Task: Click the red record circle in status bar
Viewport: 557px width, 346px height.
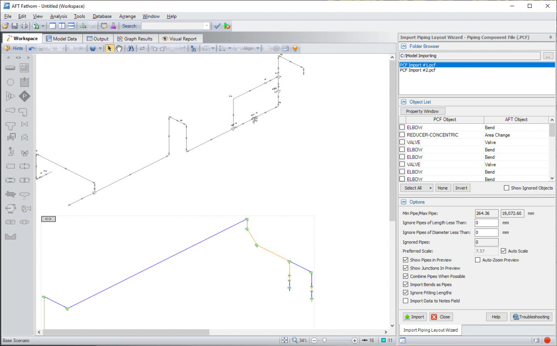Action: tap(547, 340)
